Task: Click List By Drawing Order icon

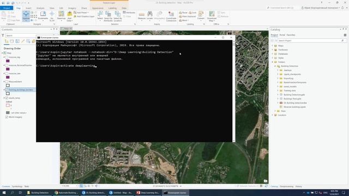Action: pyautogui.click(x=7, y=41)
